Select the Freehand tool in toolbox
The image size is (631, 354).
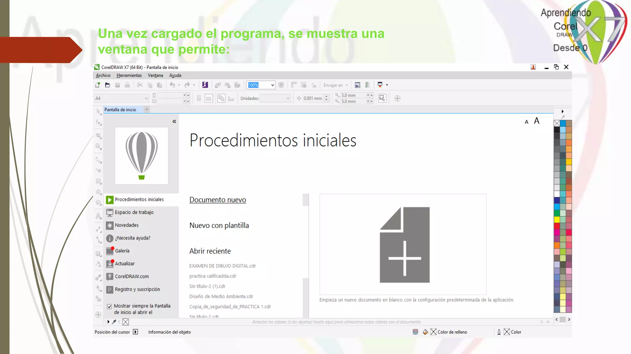tap(99, 160)
